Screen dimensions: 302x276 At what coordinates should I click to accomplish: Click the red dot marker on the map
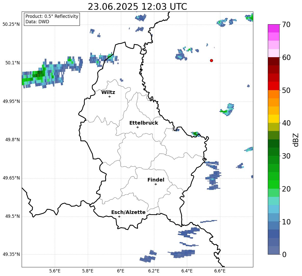point(211,61)
